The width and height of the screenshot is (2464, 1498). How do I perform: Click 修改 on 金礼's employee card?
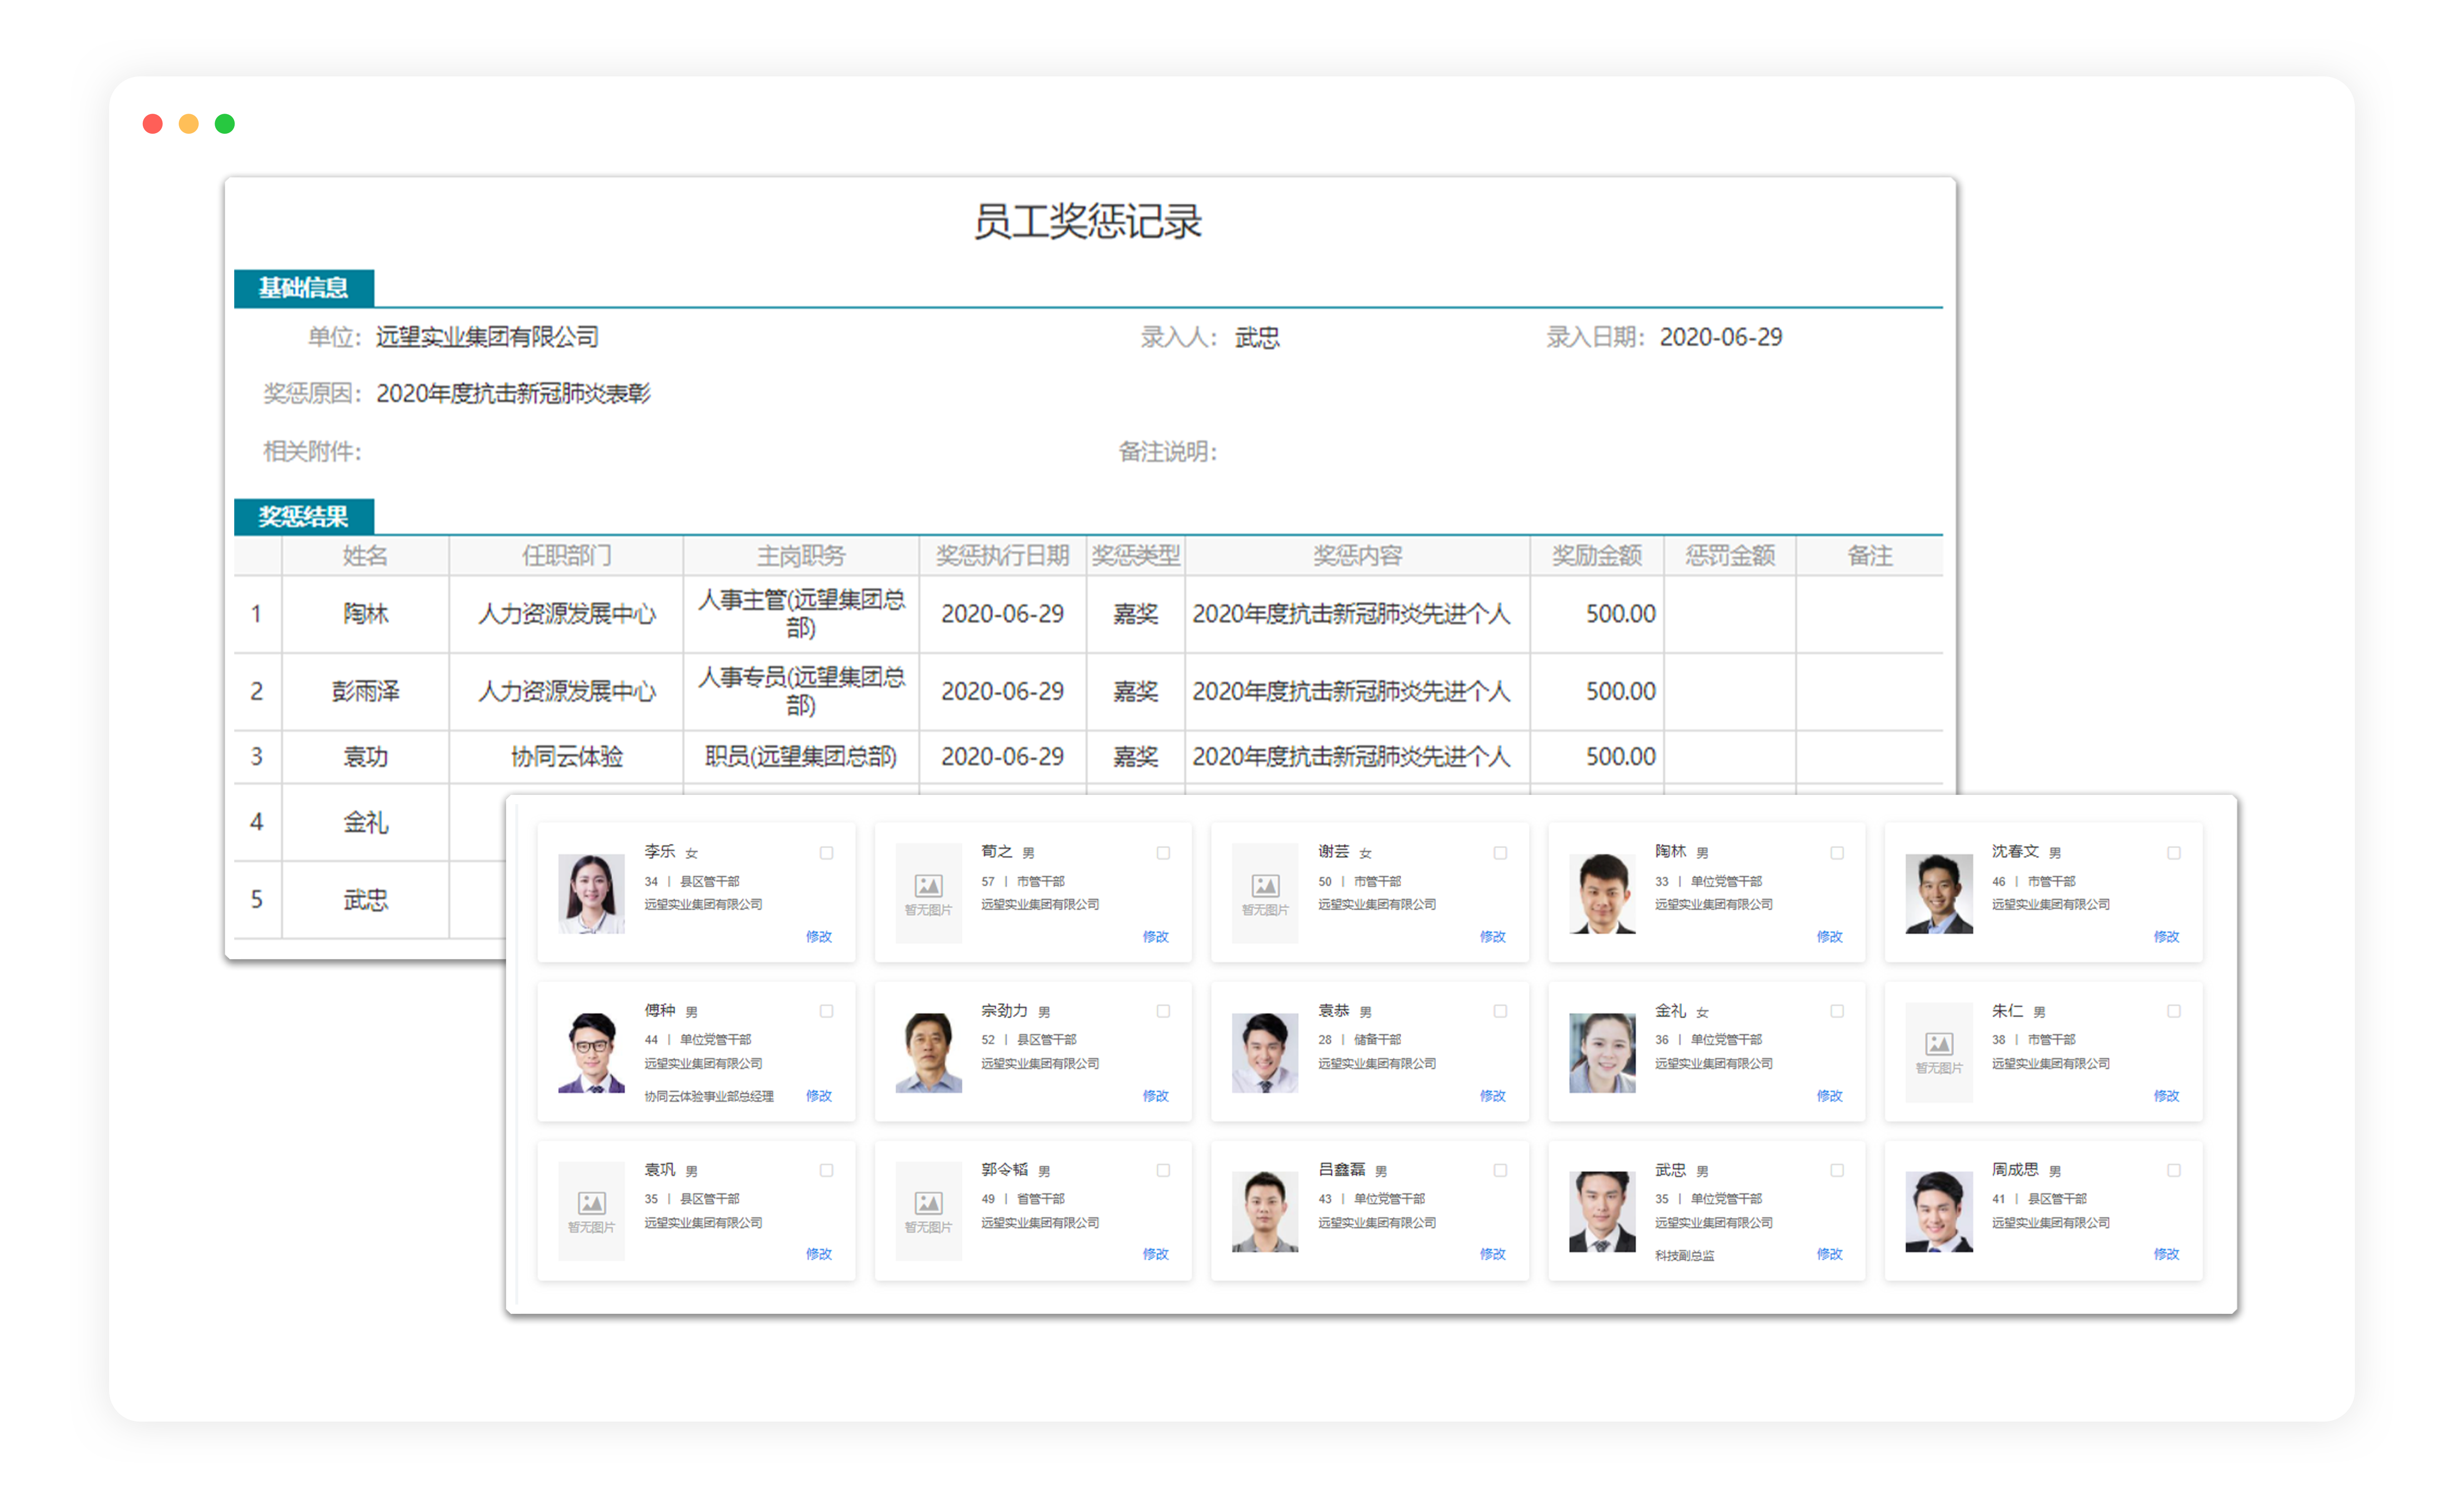[x=1830, y=1095]
